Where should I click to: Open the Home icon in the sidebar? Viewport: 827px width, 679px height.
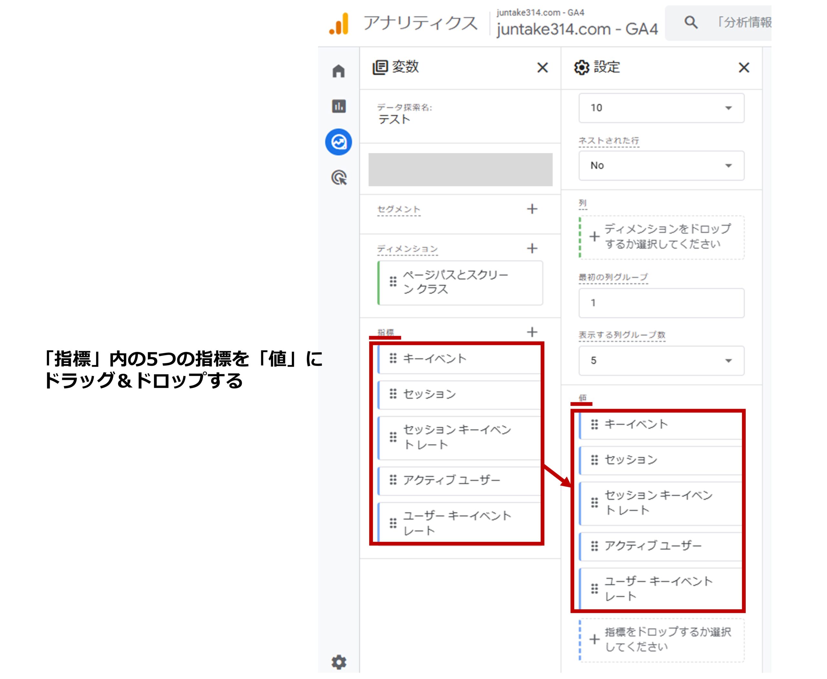[339, 71]
